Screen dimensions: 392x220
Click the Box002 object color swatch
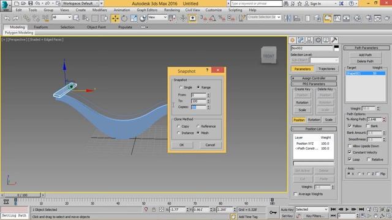336,48
